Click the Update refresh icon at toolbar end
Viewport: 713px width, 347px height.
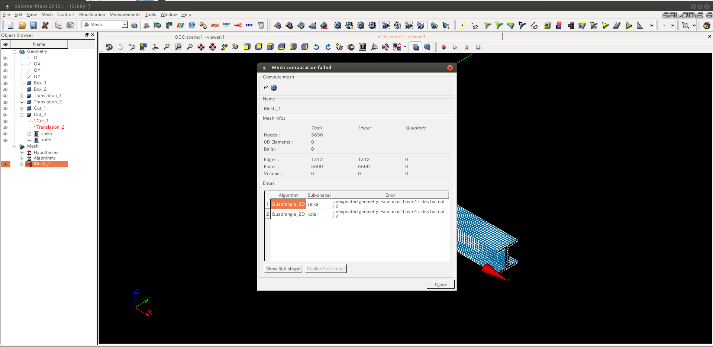[707, 25]
